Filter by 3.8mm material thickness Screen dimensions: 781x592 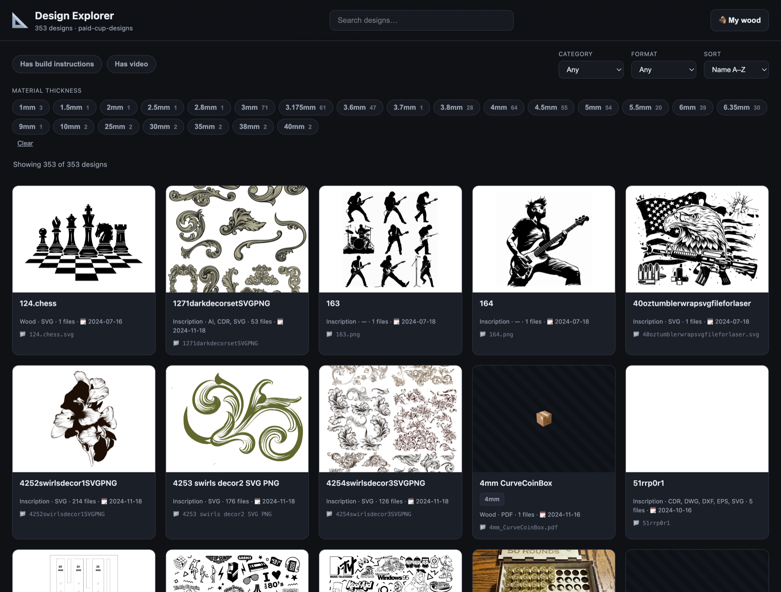tap(457, 107)
